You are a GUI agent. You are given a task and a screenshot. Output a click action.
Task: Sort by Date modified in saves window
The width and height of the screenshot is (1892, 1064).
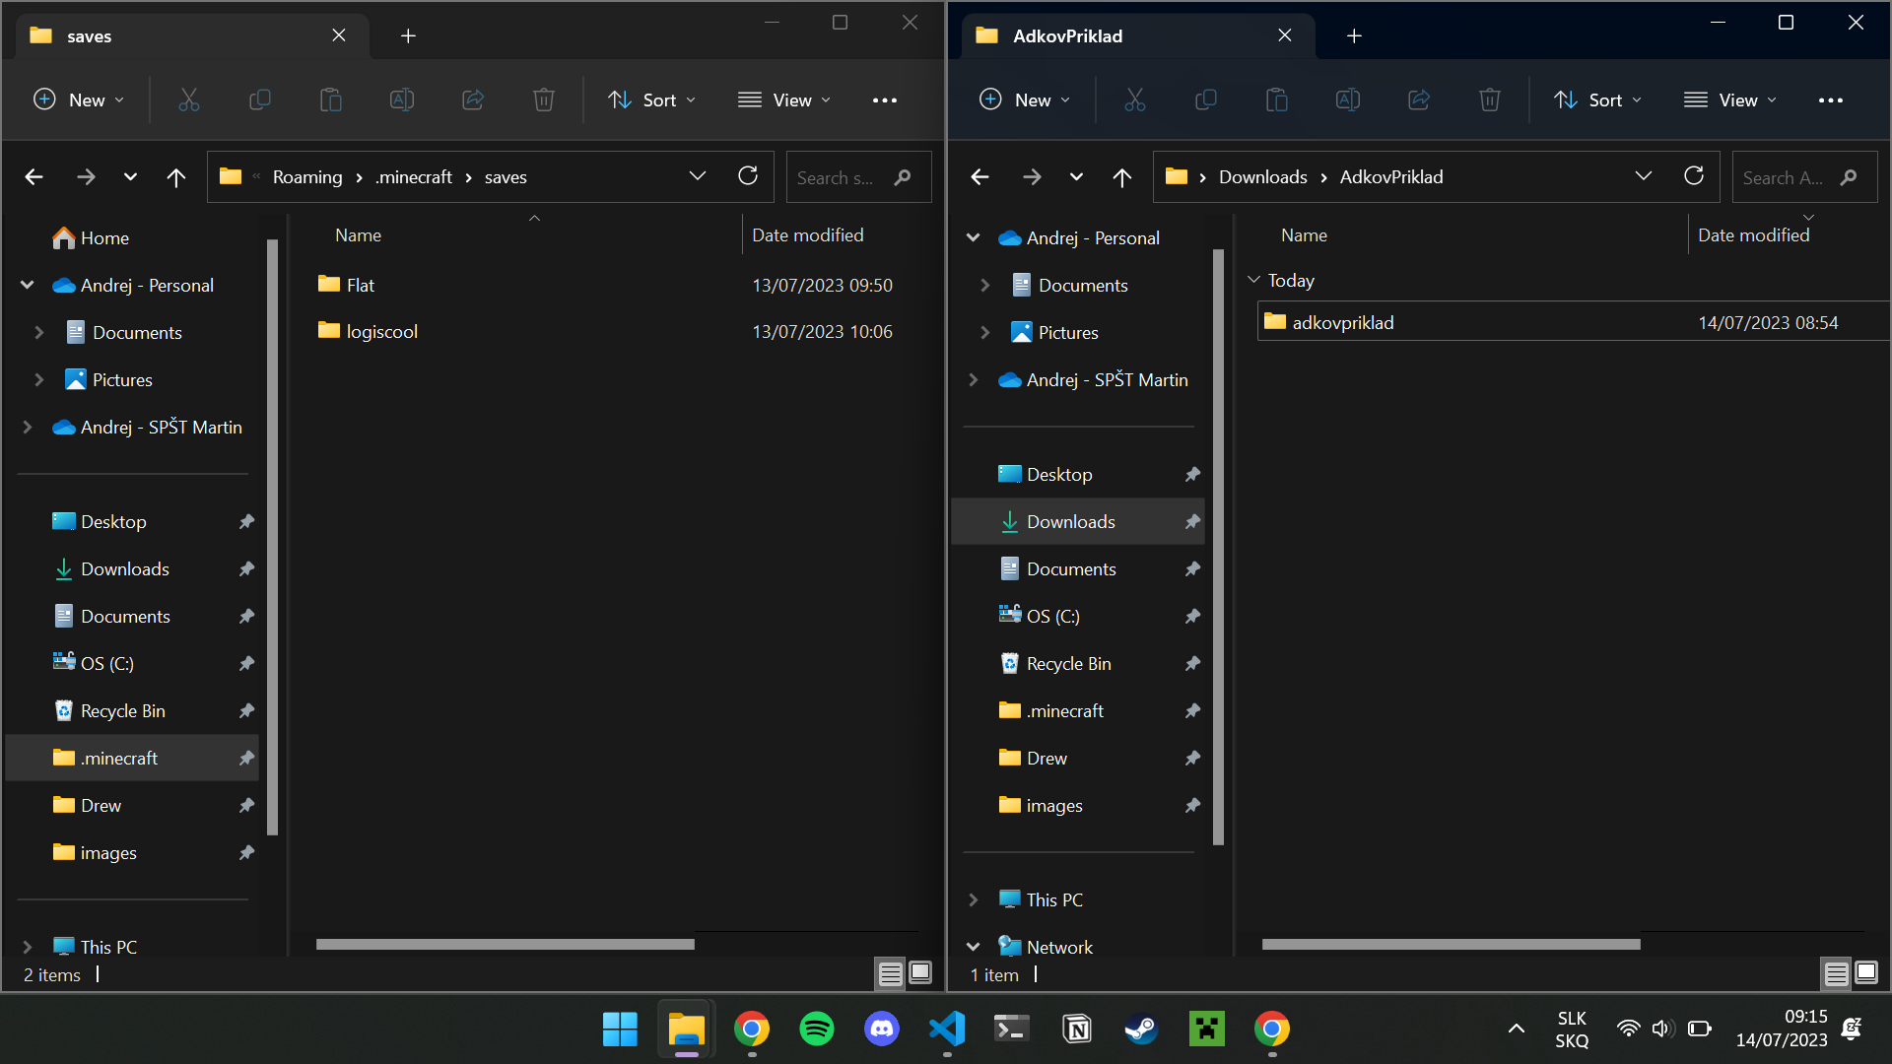807,235
